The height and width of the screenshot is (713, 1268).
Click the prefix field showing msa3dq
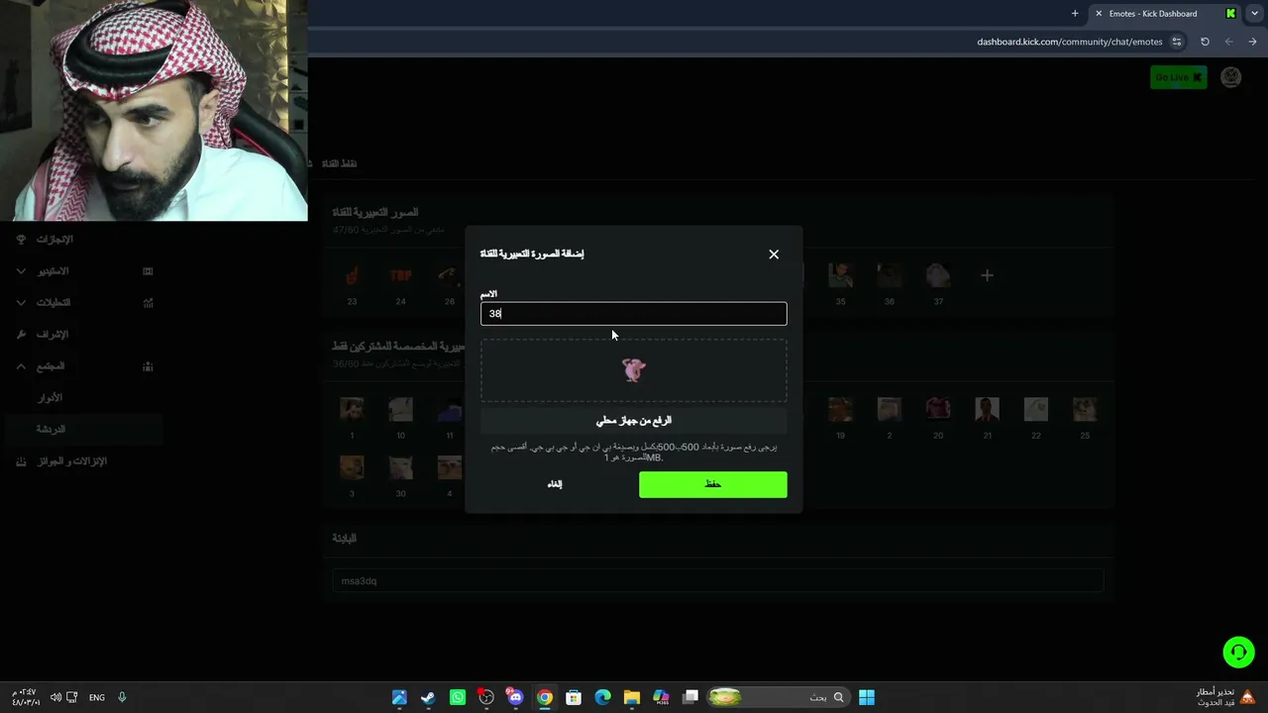pos(717,581)
